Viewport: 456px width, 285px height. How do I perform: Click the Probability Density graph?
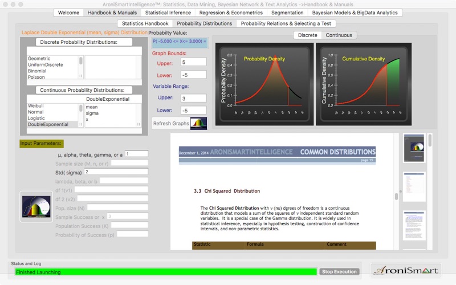coord(264,84)
